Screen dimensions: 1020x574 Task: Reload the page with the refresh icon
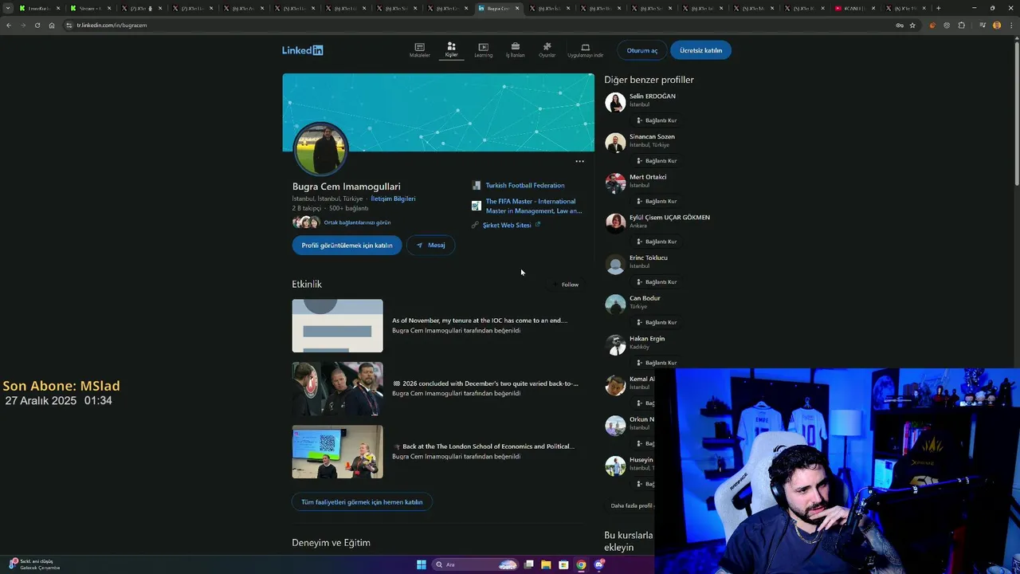pos(37,25)
